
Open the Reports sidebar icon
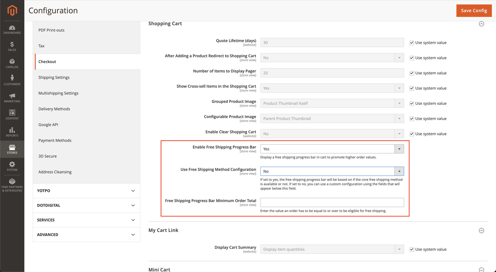pos(12,132)
